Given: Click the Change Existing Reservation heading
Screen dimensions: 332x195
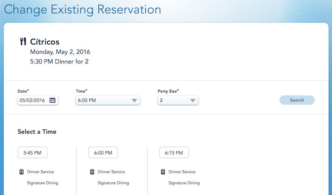Looking at the screenshot, I should (x=83, y=10).
